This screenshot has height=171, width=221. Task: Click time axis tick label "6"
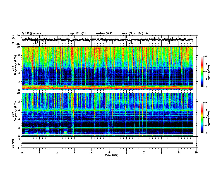[127, 153]
